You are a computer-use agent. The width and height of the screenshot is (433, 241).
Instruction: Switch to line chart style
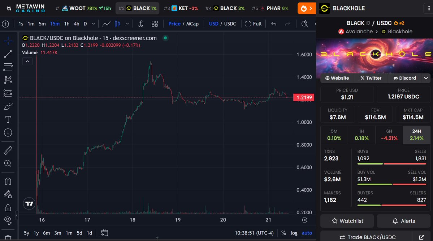tap(106, 24)
